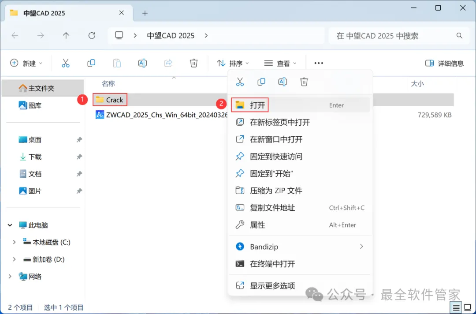The image size is (476, 314).
Task: Expand the 新加卷 (D:) tree node
Action: [14, 259]
